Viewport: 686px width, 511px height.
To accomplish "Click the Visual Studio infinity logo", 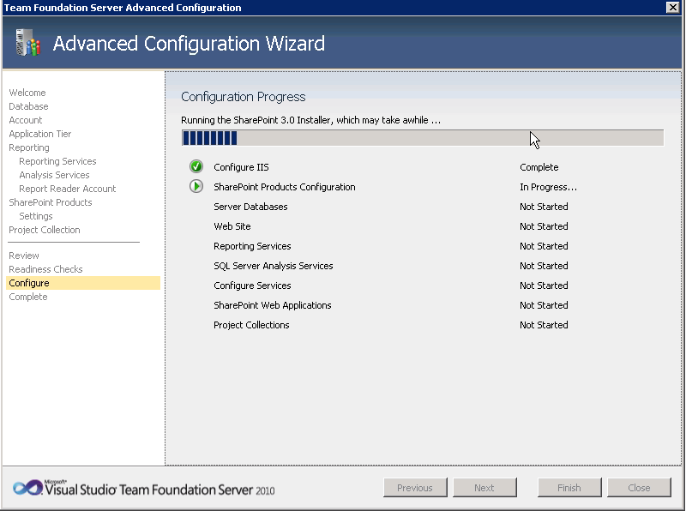I will [x=28, y=487].
